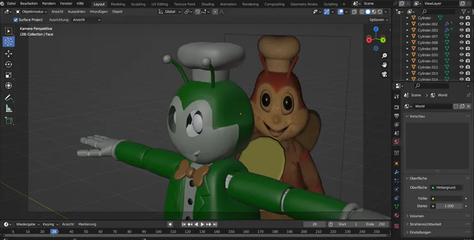Hide Cylinder.002 with its eye icon

click(x=461, y=24)
